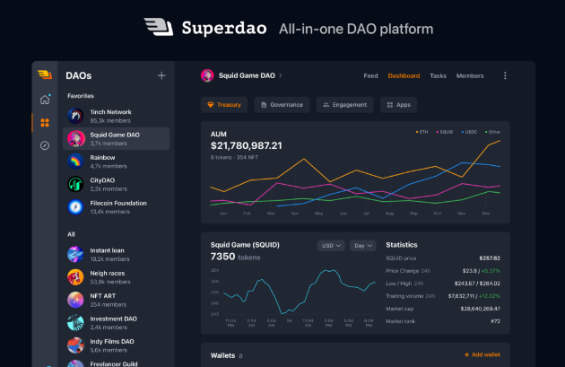Toggle the ETH legend entry
565x367 pixels.
pyautogui.click(x=422, y=132)
